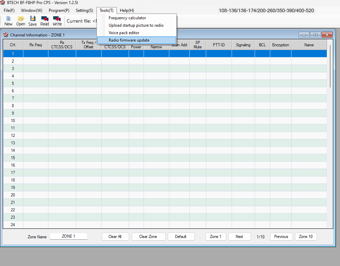Click the Save disk icon
This screenshot has width=340, height=266.
point(33,21)
